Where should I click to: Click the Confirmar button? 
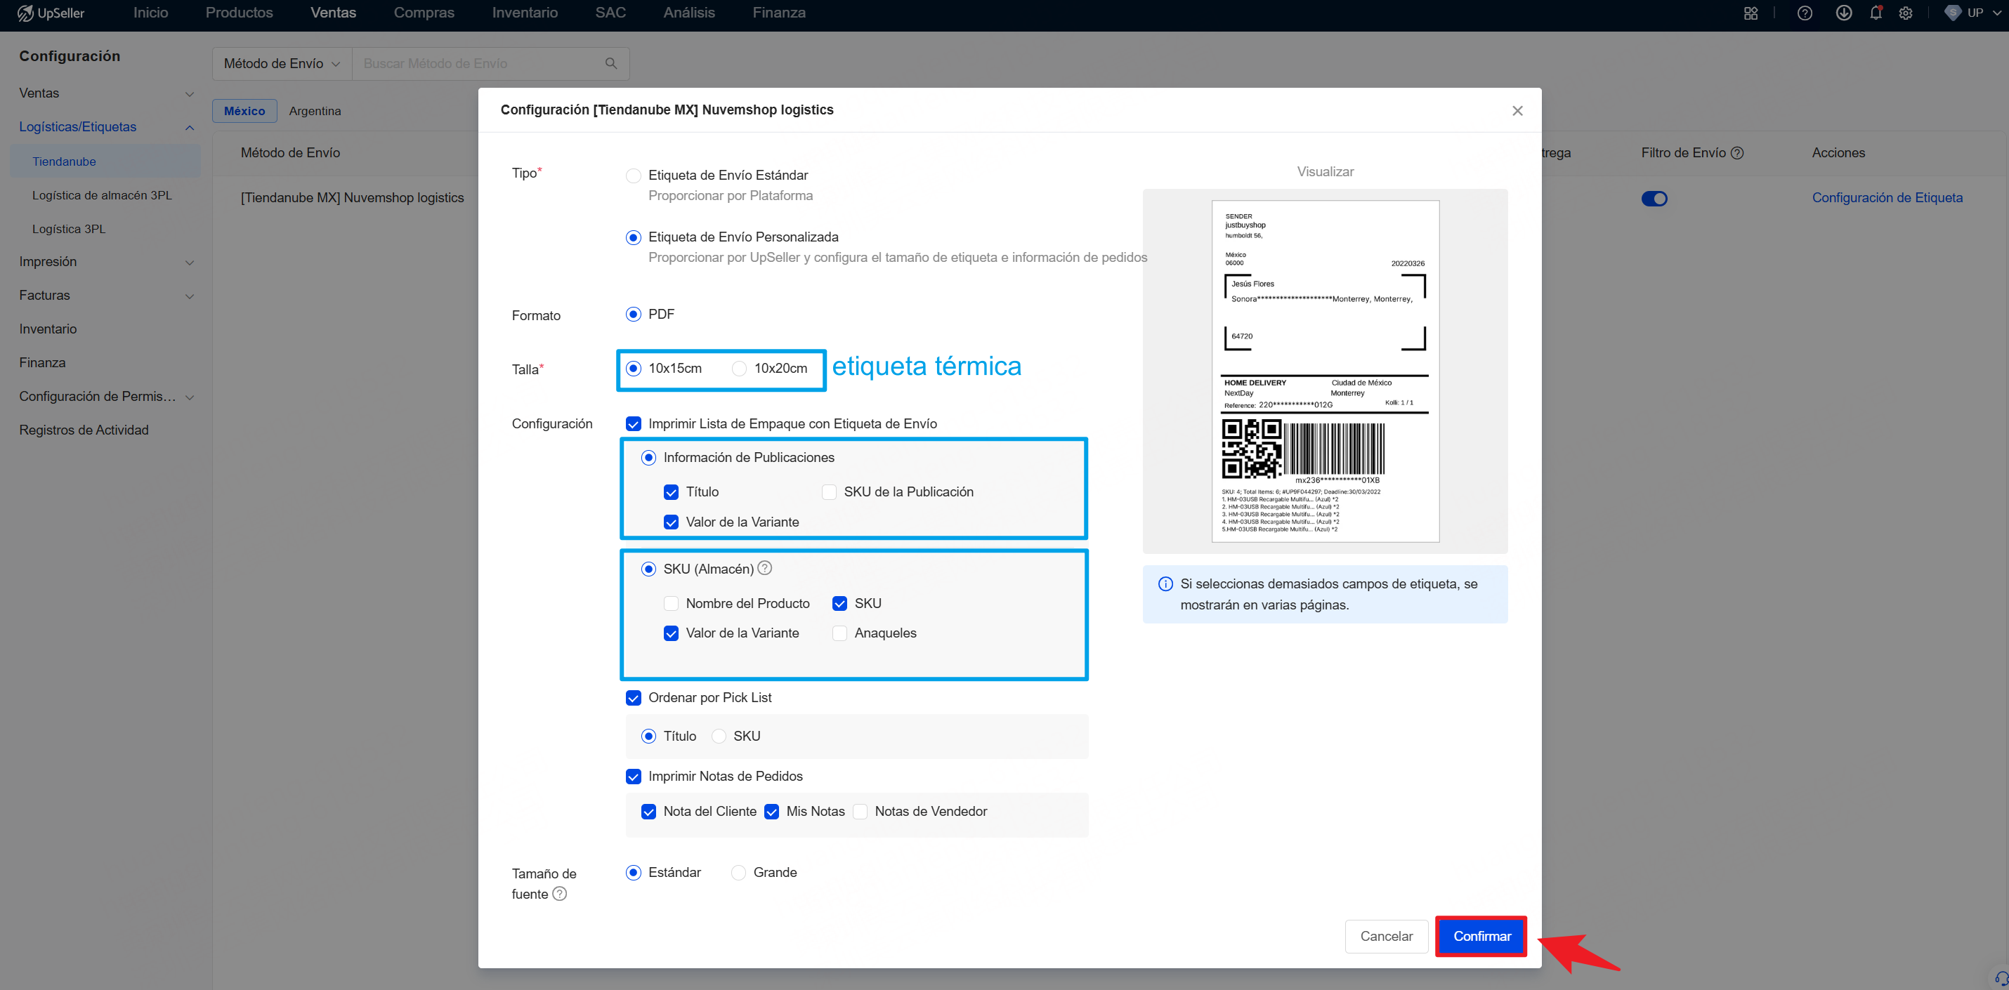click(x=1481, y=936)
